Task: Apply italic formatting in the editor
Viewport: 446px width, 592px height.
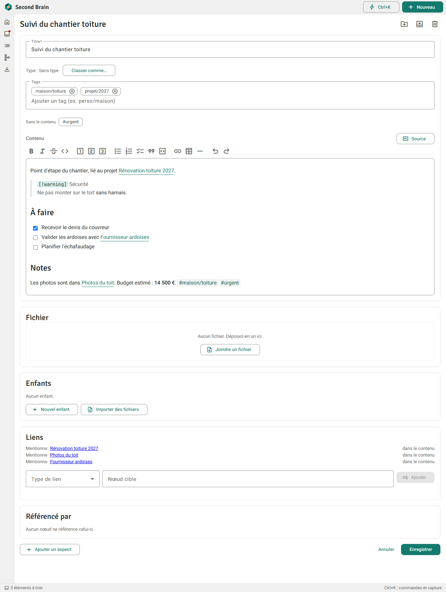Action: click(43, 151)
